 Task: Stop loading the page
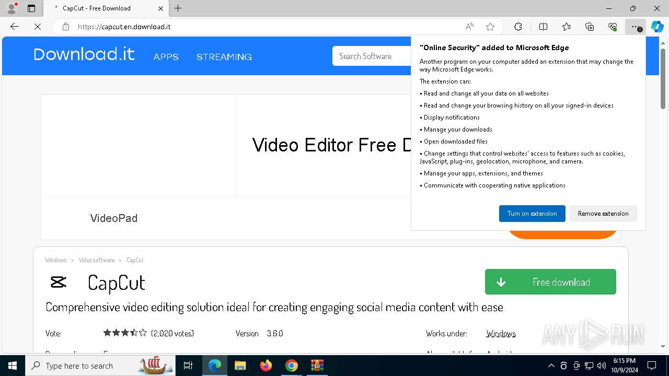coord(38,27)
